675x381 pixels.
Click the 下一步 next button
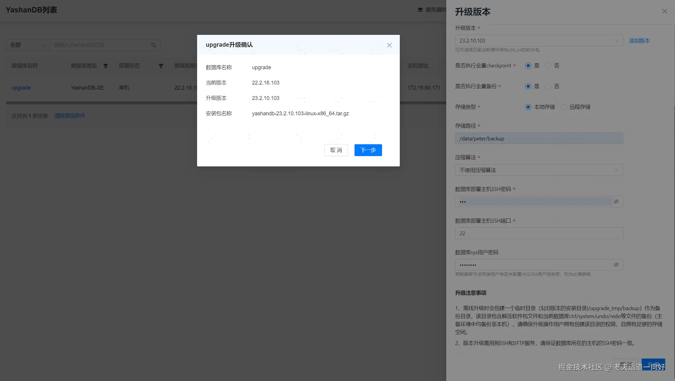tap(368, 150)
